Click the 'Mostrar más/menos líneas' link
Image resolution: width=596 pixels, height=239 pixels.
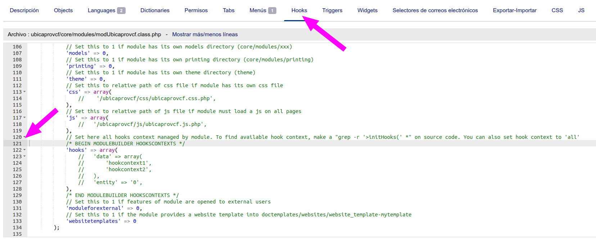(205, 34)
